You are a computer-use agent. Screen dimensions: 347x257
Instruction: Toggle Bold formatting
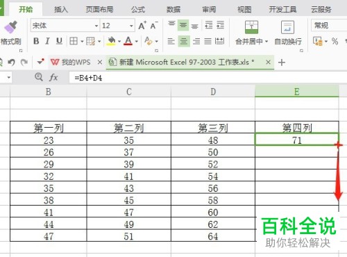36,41
